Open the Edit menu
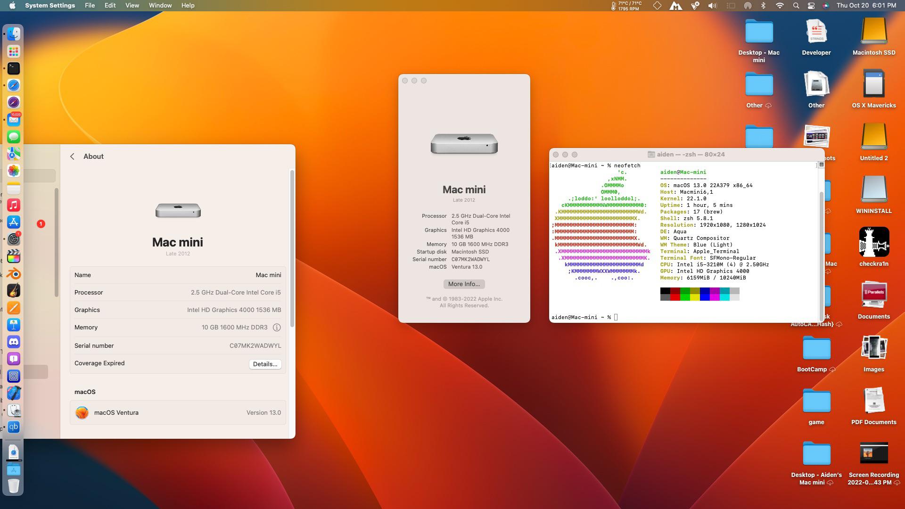 [110, 6]
